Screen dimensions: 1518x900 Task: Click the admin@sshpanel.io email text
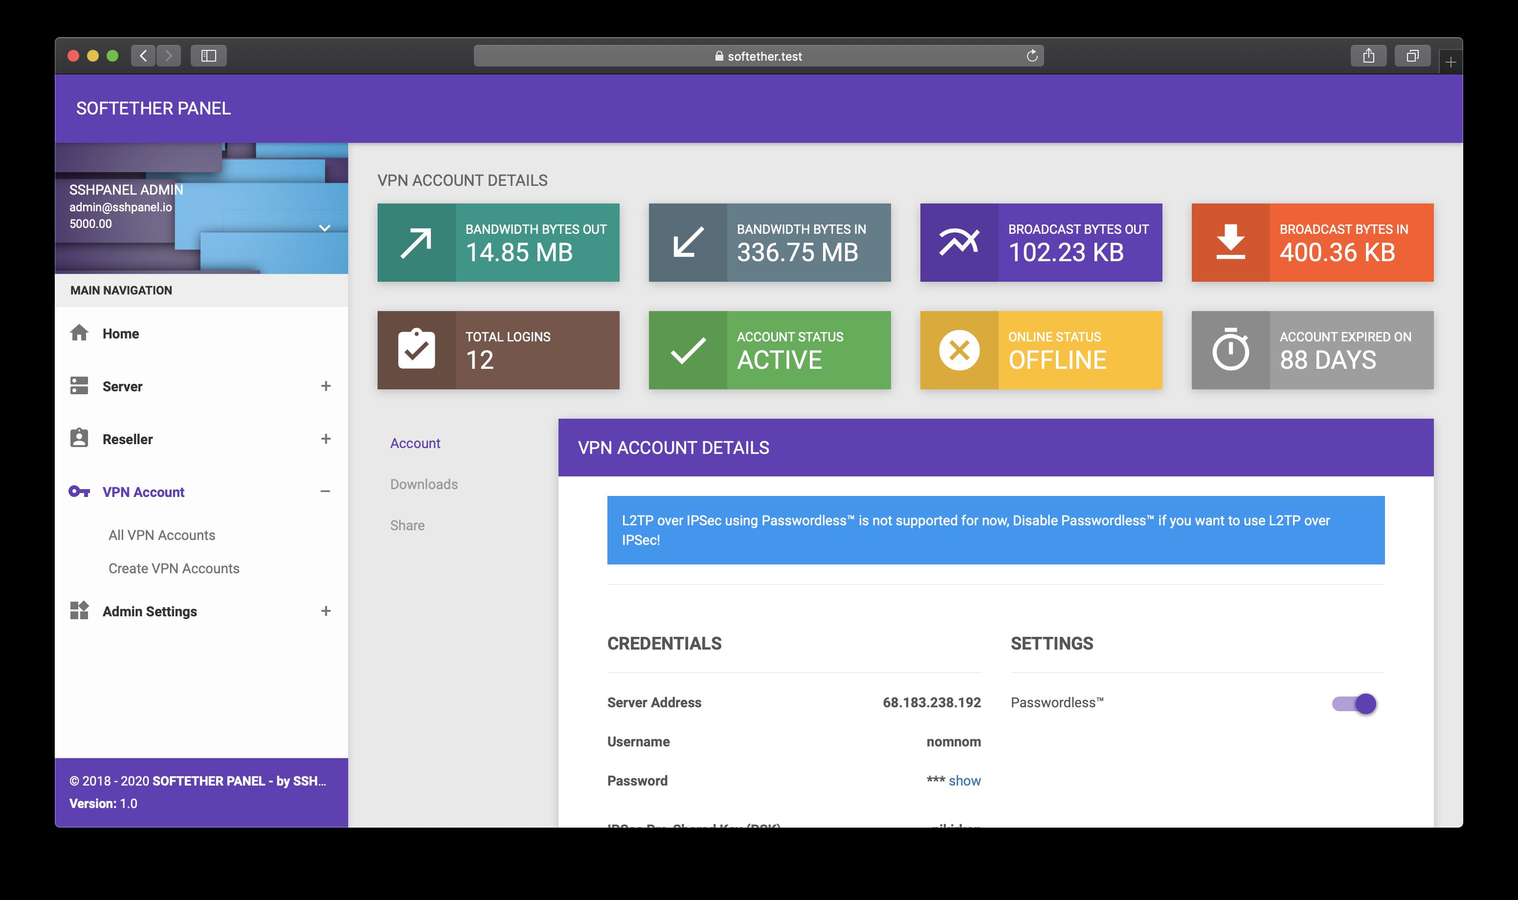point(121,207)
